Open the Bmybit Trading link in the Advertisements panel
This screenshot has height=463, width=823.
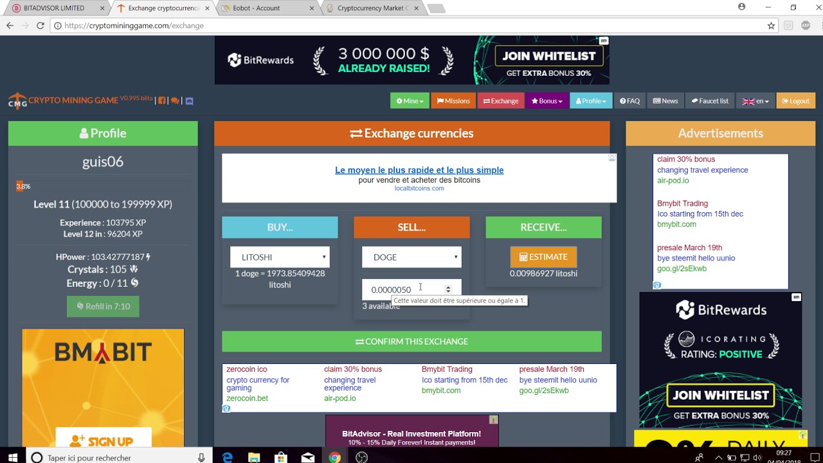(683, 203)
